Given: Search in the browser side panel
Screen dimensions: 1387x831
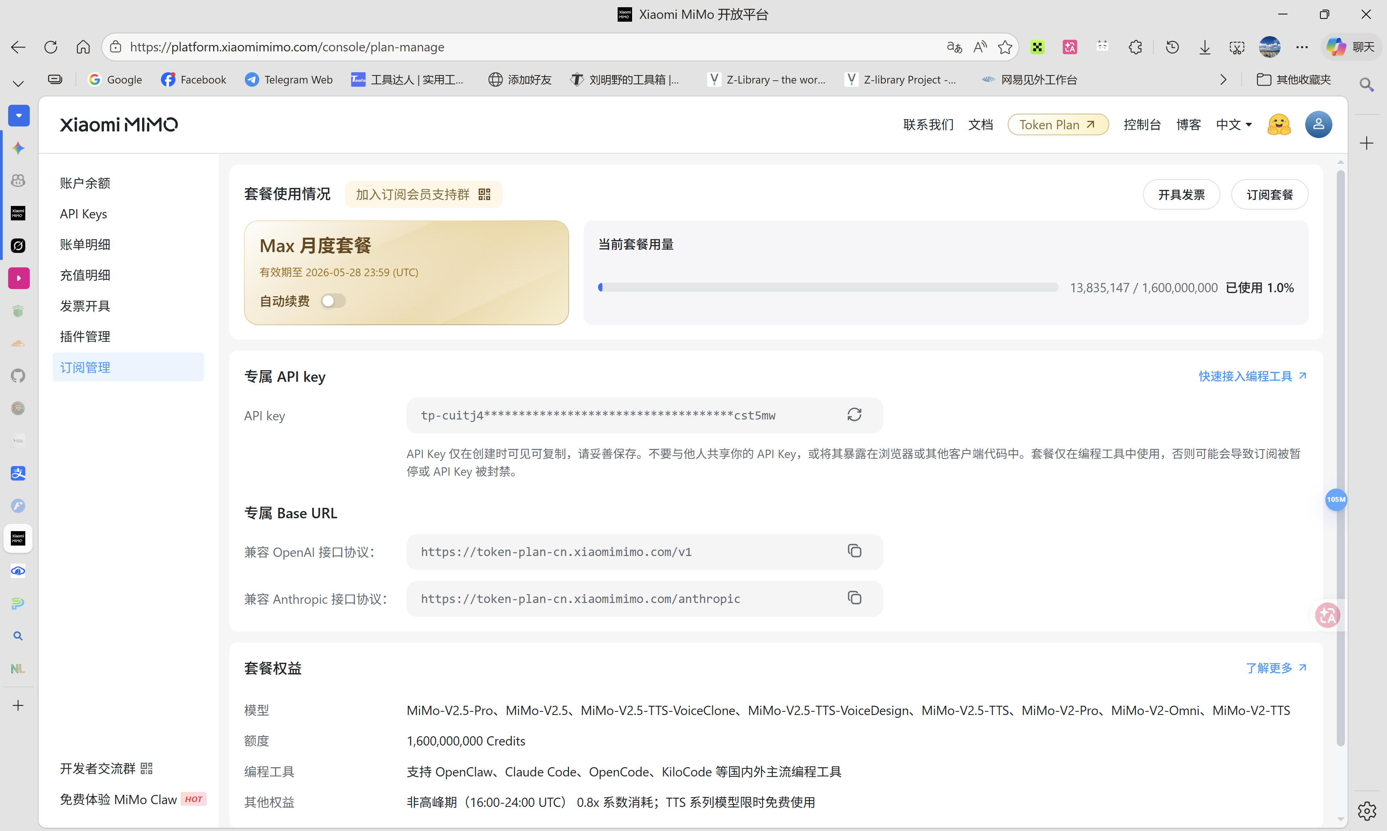Looking at the screenshot, I should pyautogui.click(x=1367, y=85).
